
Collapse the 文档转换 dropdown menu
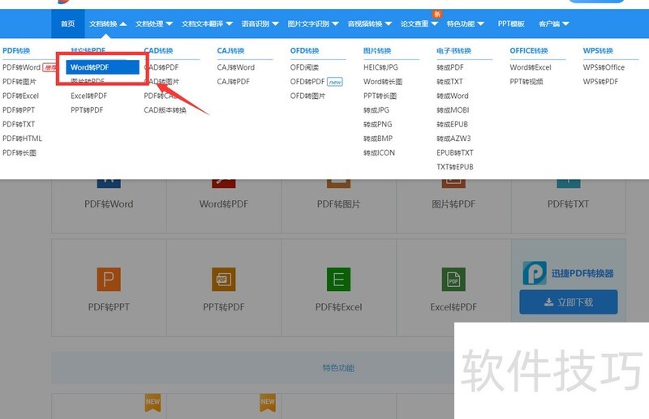(108, 24)
